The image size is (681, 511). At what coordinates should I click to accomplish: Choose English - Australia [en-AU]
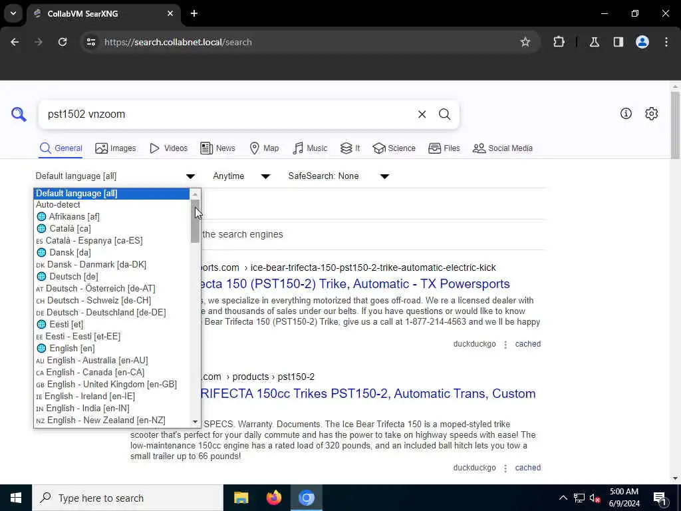click(112, 360)
